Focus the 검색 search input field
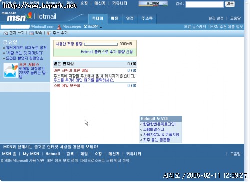 coord(204,4)
